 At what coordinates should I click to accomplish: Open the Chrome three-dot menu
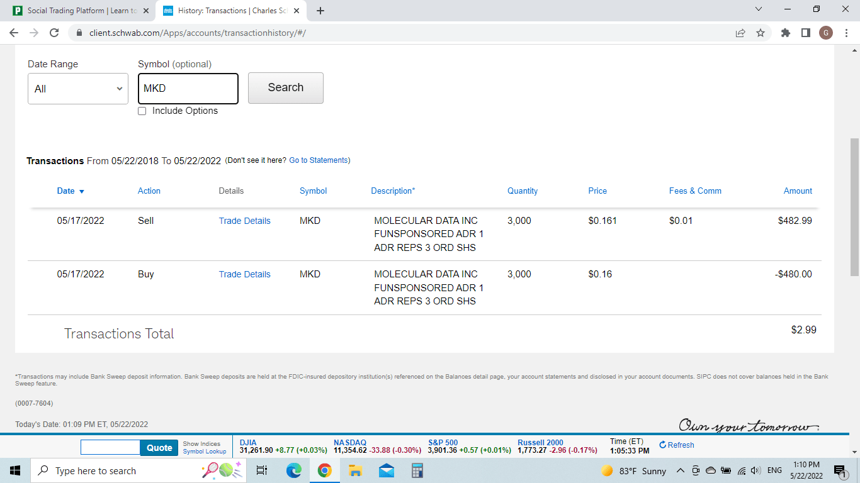[846, 33]
